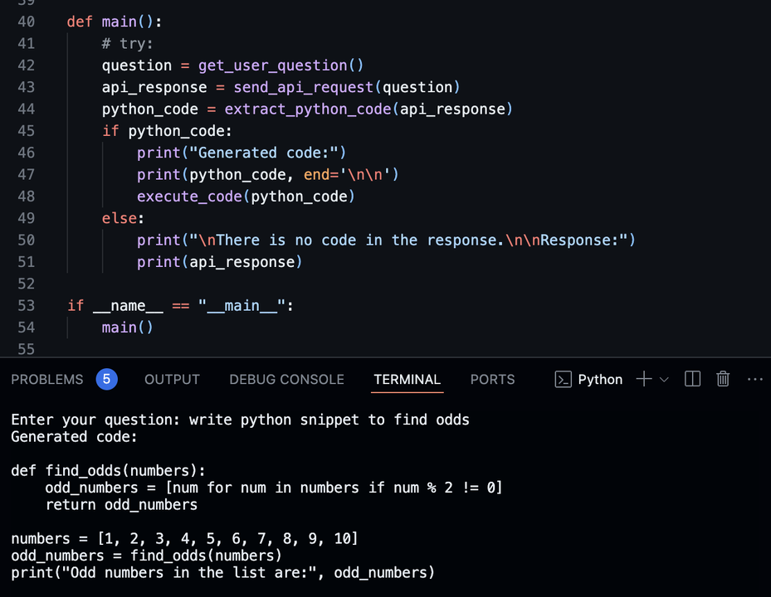Click line number 53 in the gutter

click(26, 305)
